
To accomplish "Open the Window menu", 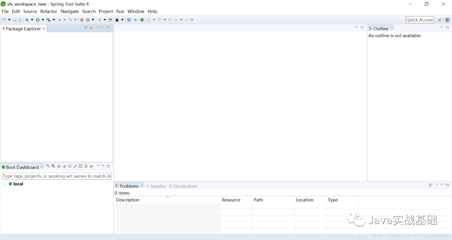I will (x=136, y=11).
